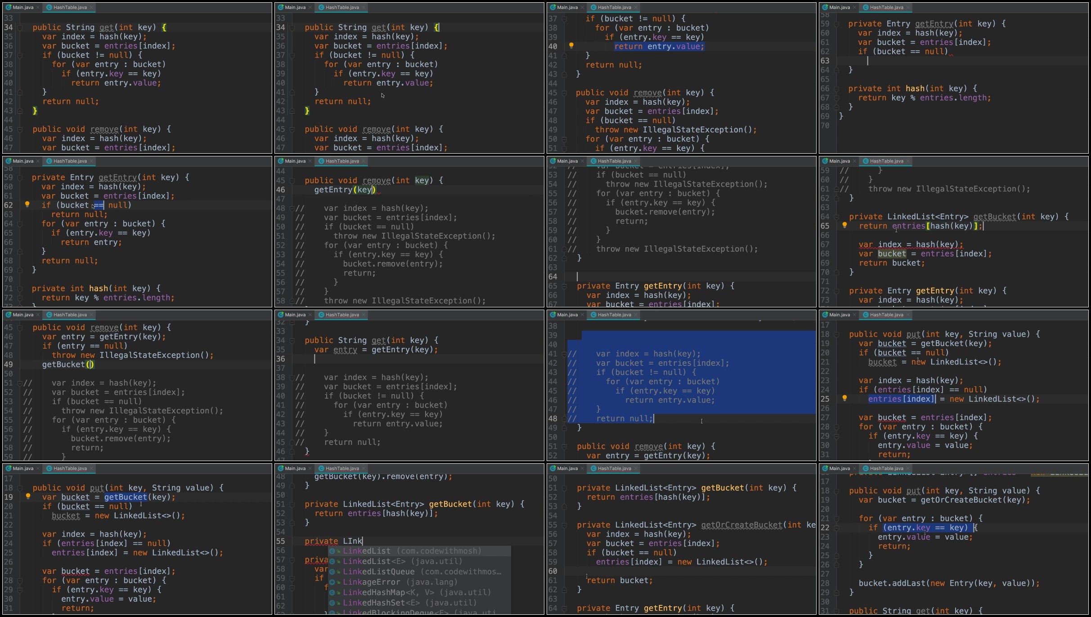The height and width of the screenshot is (617, 1091).
Task: Click the lightbulb beside 'return entry.value;' on line 40
Action: point(571,45)
